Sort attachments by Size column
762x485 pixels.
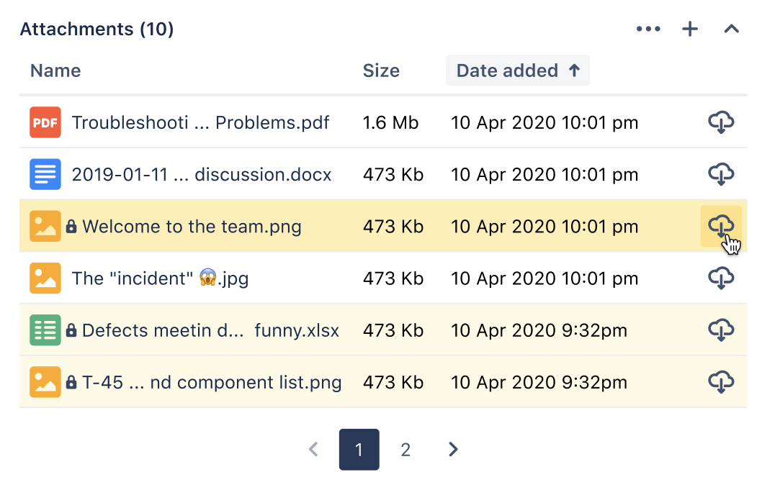tap(381, 71)
